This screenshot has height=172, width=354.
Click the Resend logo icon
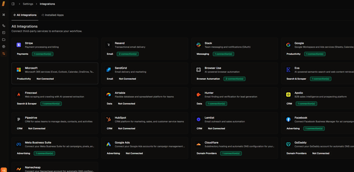[108, 45]
